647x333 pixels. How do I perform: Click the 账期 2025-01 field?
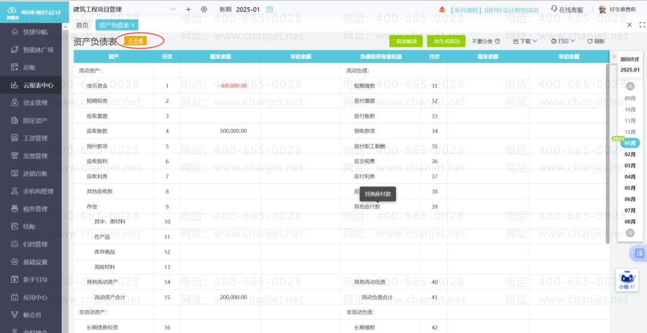coord(248,9)
